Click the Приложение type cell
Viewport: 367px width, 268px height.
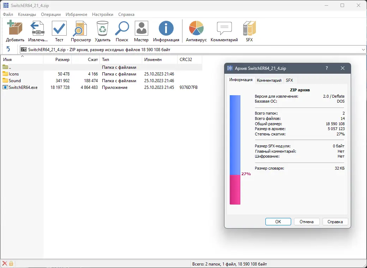tap(115, 87)
